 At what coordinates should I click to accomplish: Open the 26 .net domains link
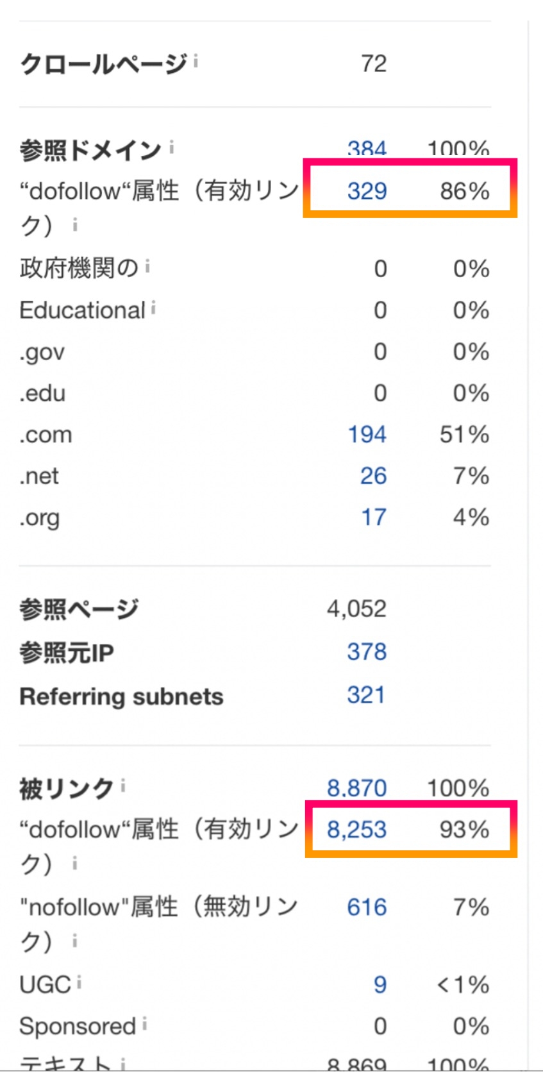pos(373,476)
